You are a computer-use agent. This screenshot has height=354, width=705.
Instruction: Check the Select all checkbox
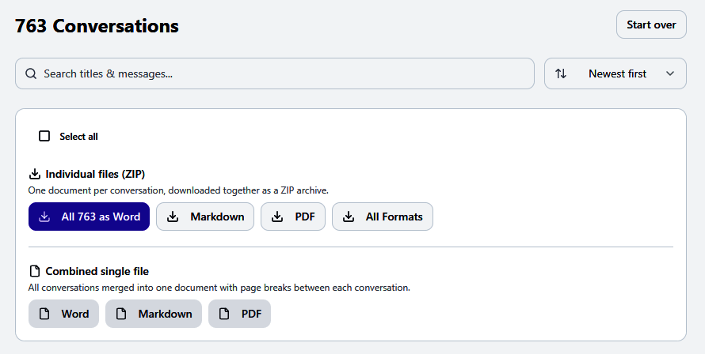[x=44, y=136]
